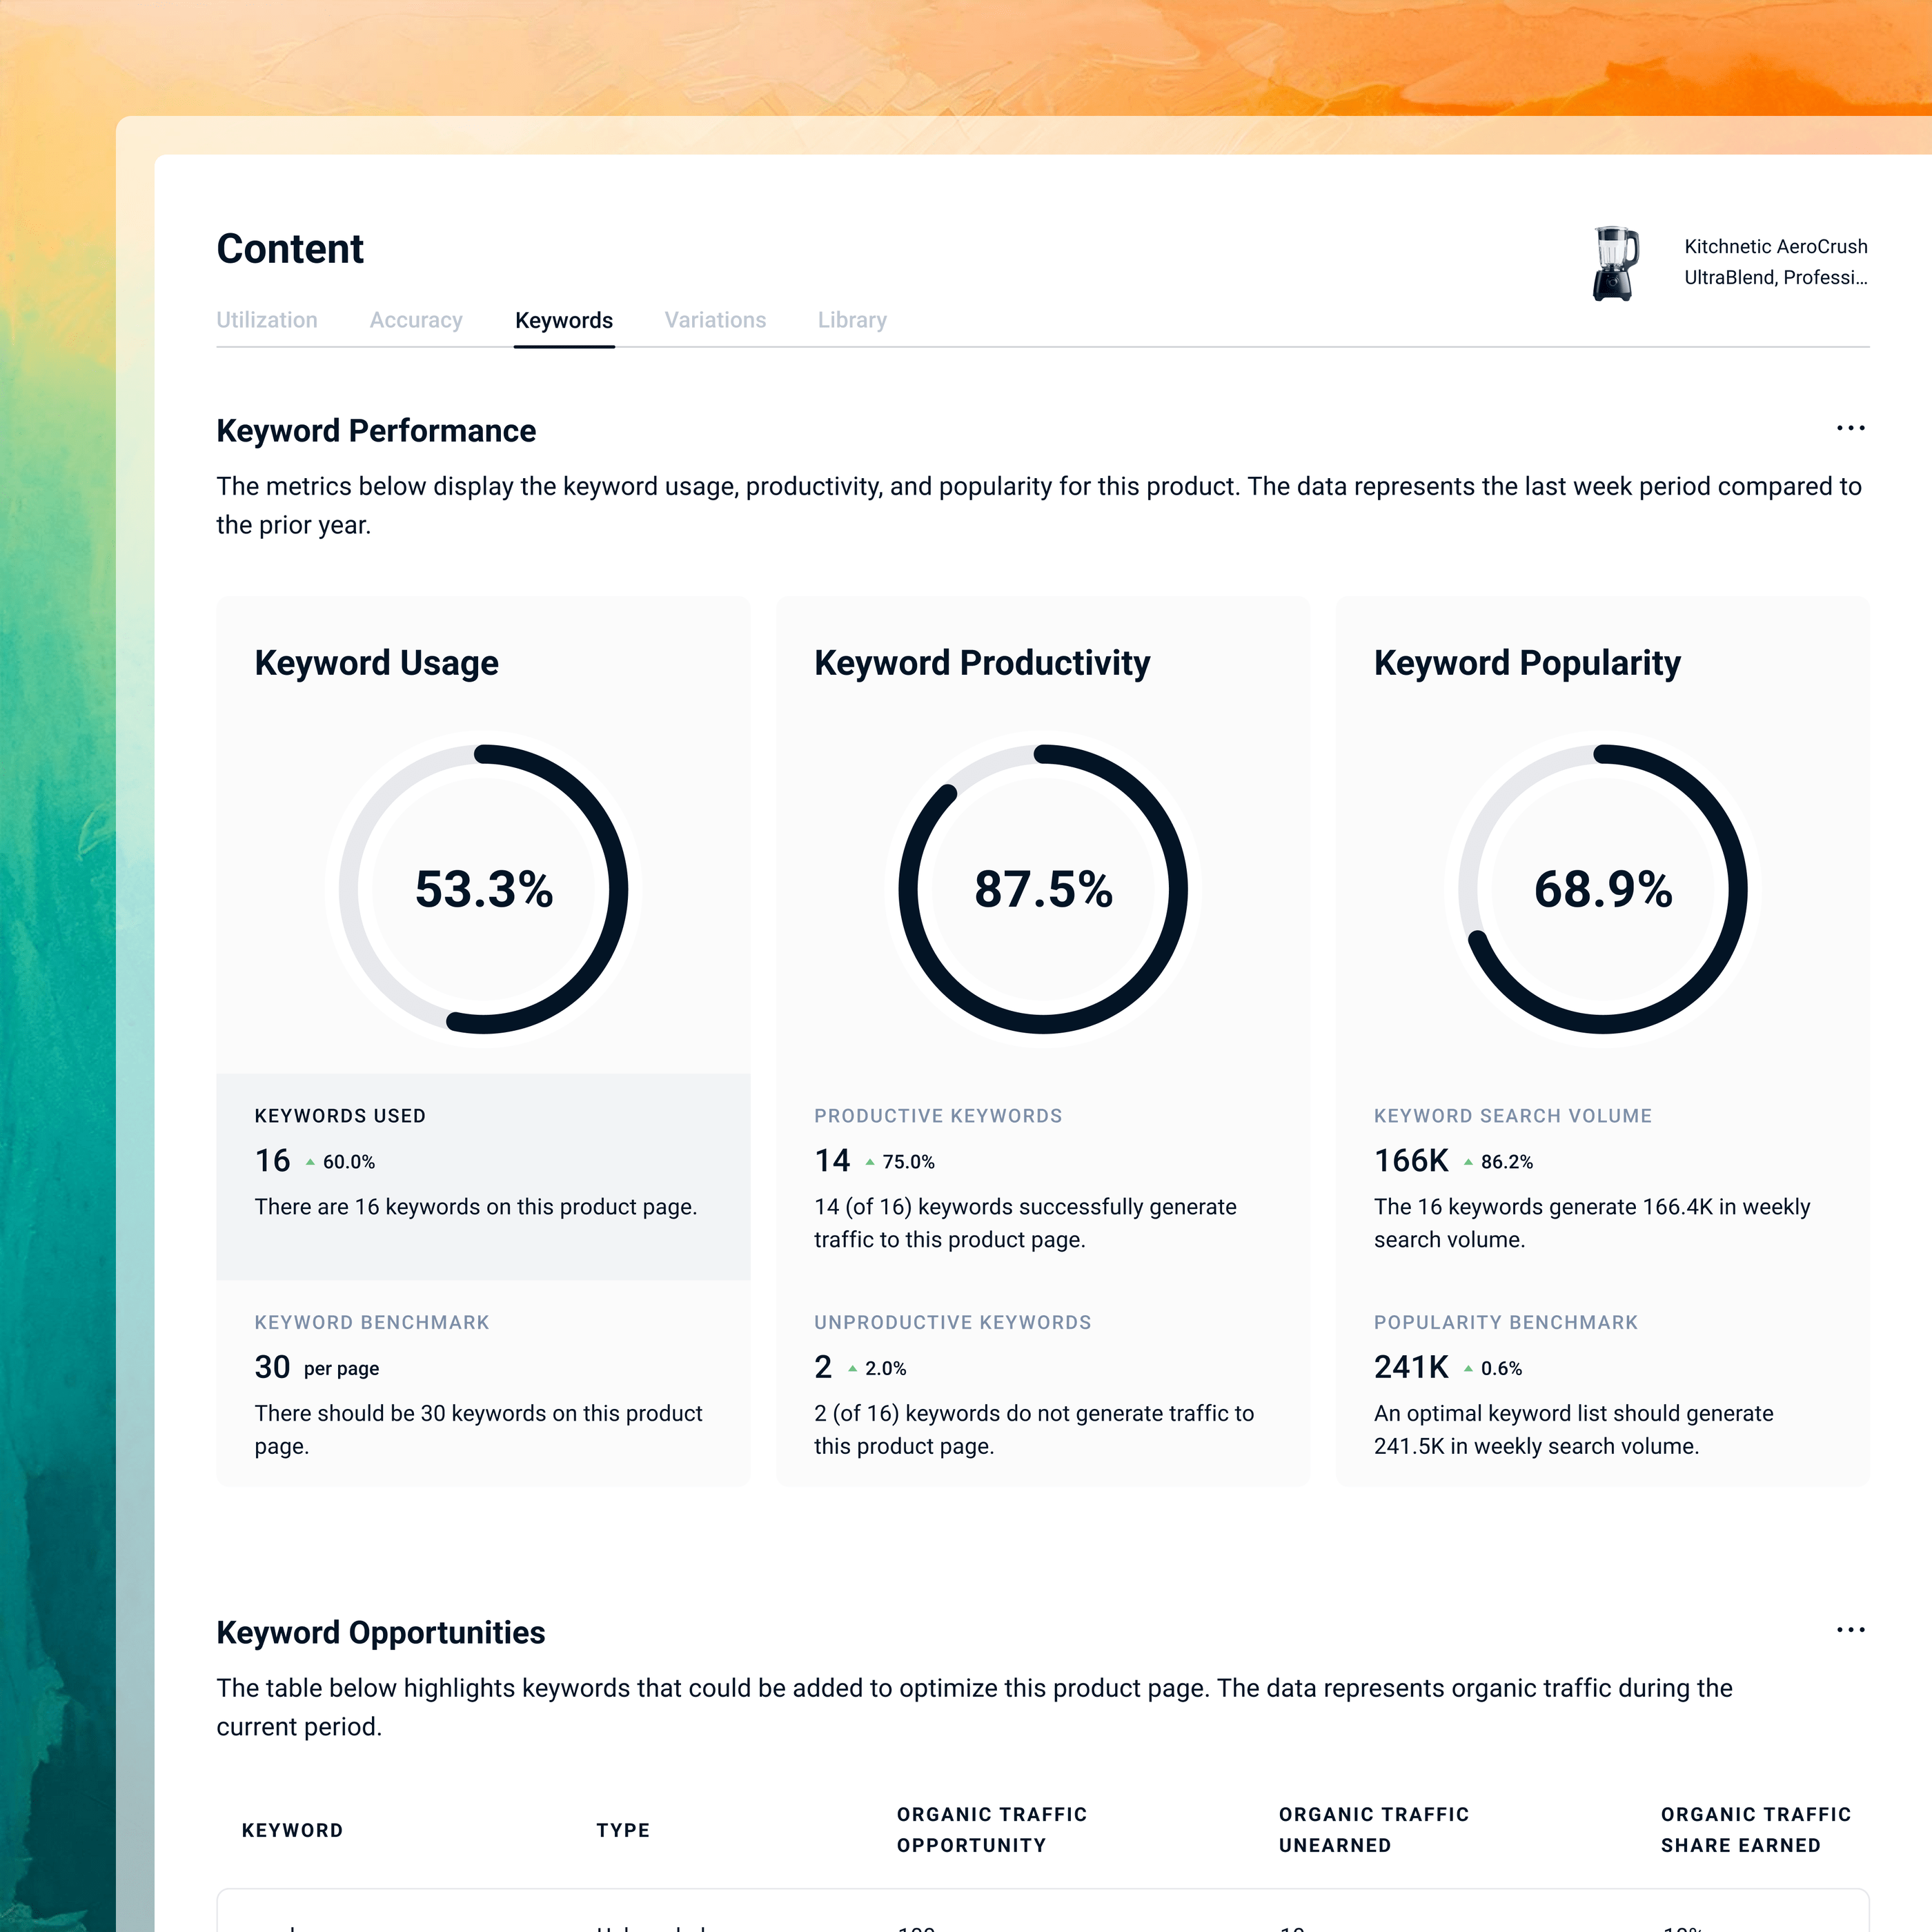The width and height of the screenshot is (1932, 1932).
Task: Open the Utilization tab
Action: [267, 320]
